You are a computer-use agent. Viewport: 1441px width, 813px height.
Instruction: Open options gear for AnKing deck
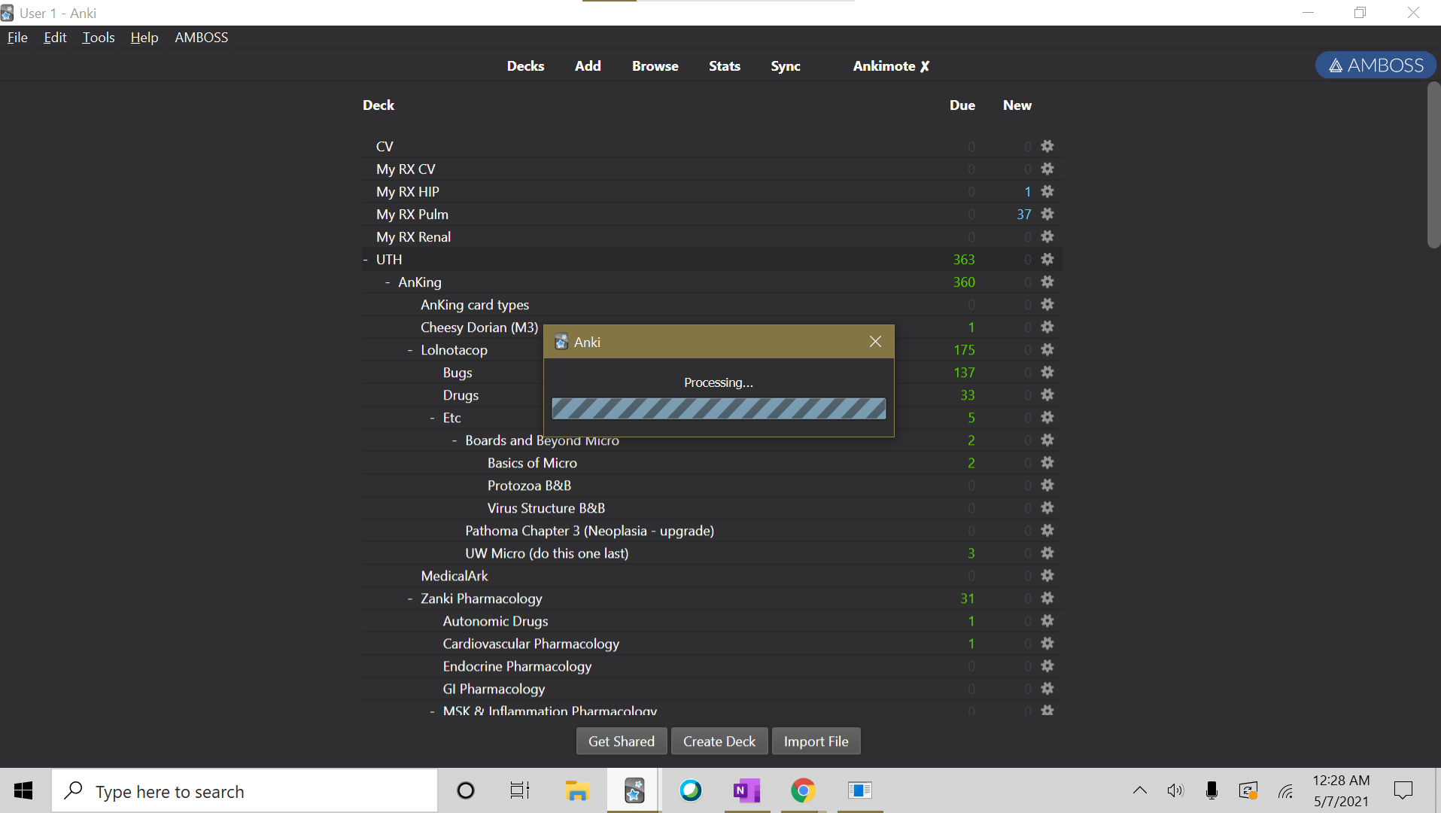point(1047,282)
